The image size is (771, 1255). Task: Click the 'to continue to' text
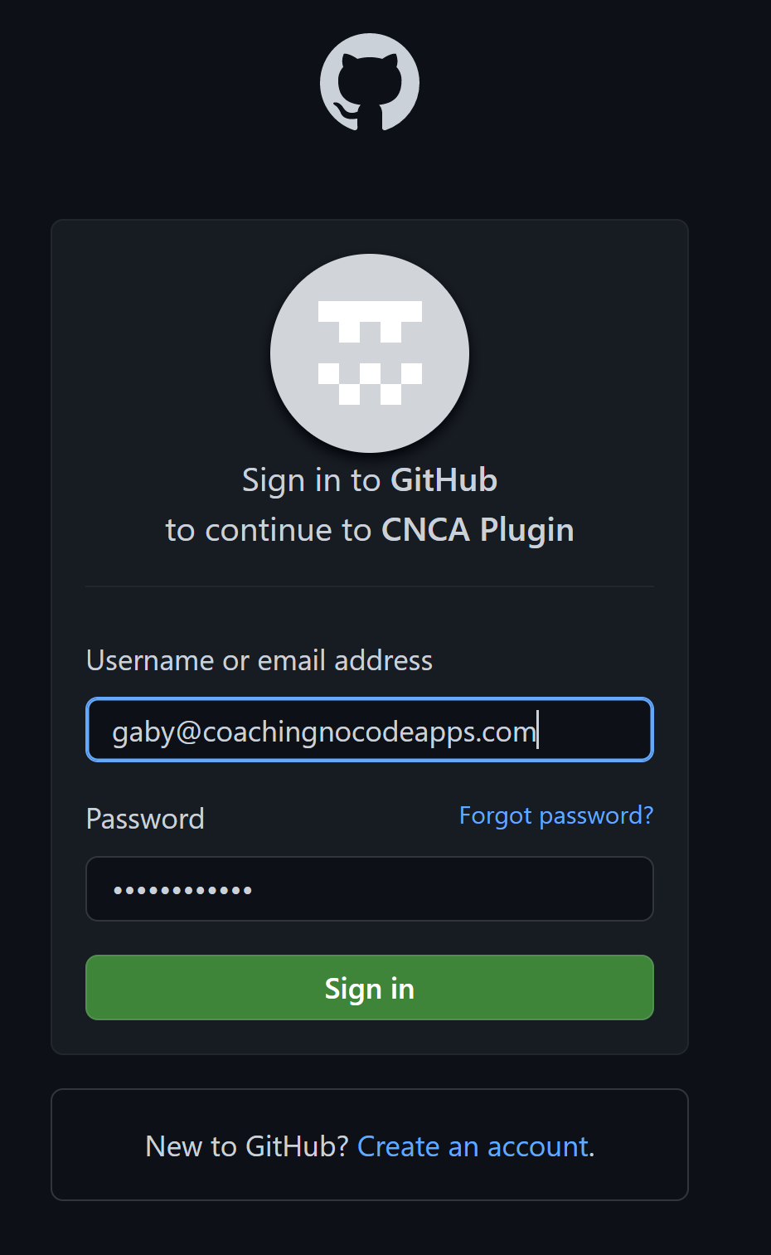point(269,530)
